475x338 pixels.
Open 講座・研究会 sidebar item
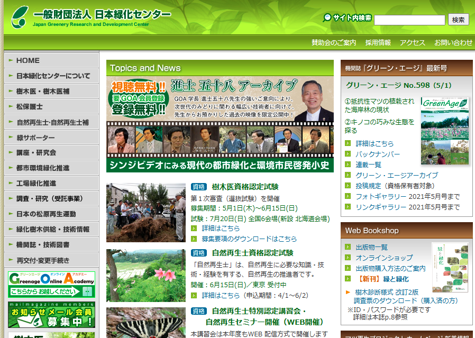point(51,153)
